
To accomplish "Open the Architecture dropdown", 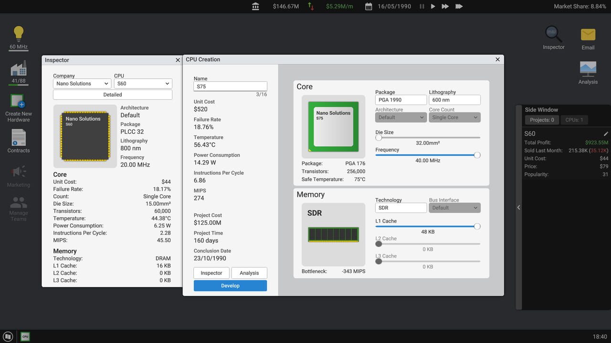I will pos(400,117).
